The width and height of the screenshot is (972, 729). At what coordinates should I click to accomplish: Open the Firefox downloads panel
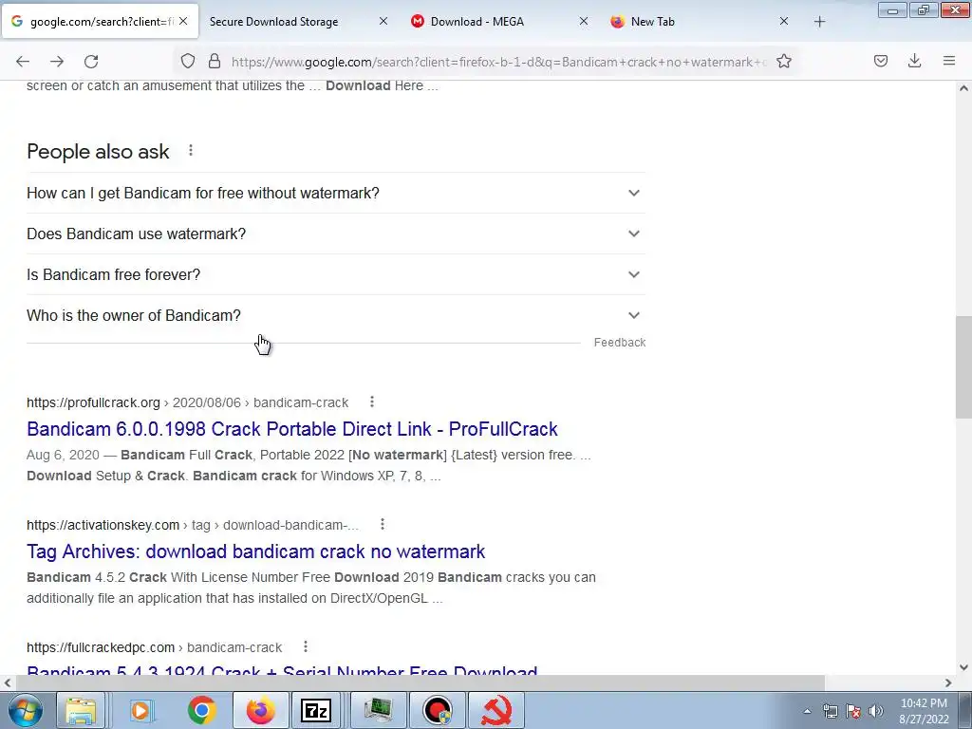[914, 61]
